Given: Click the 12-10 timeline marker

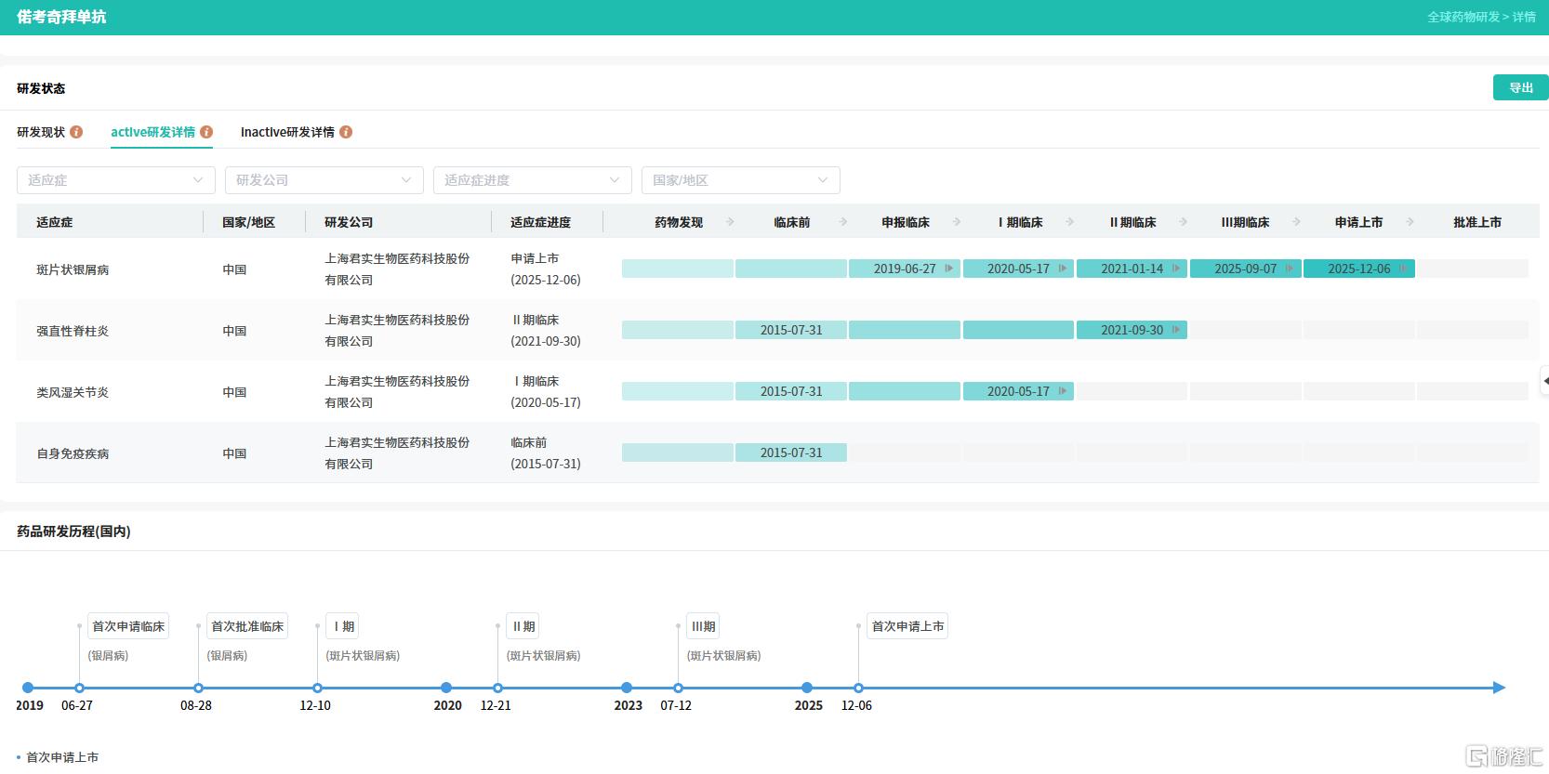Looking at the screenshot, I should [x=317, y=688].
